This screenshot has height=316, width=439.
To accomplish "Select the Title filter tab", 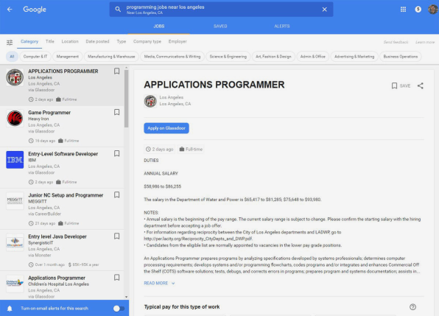I will click(50, 41).
